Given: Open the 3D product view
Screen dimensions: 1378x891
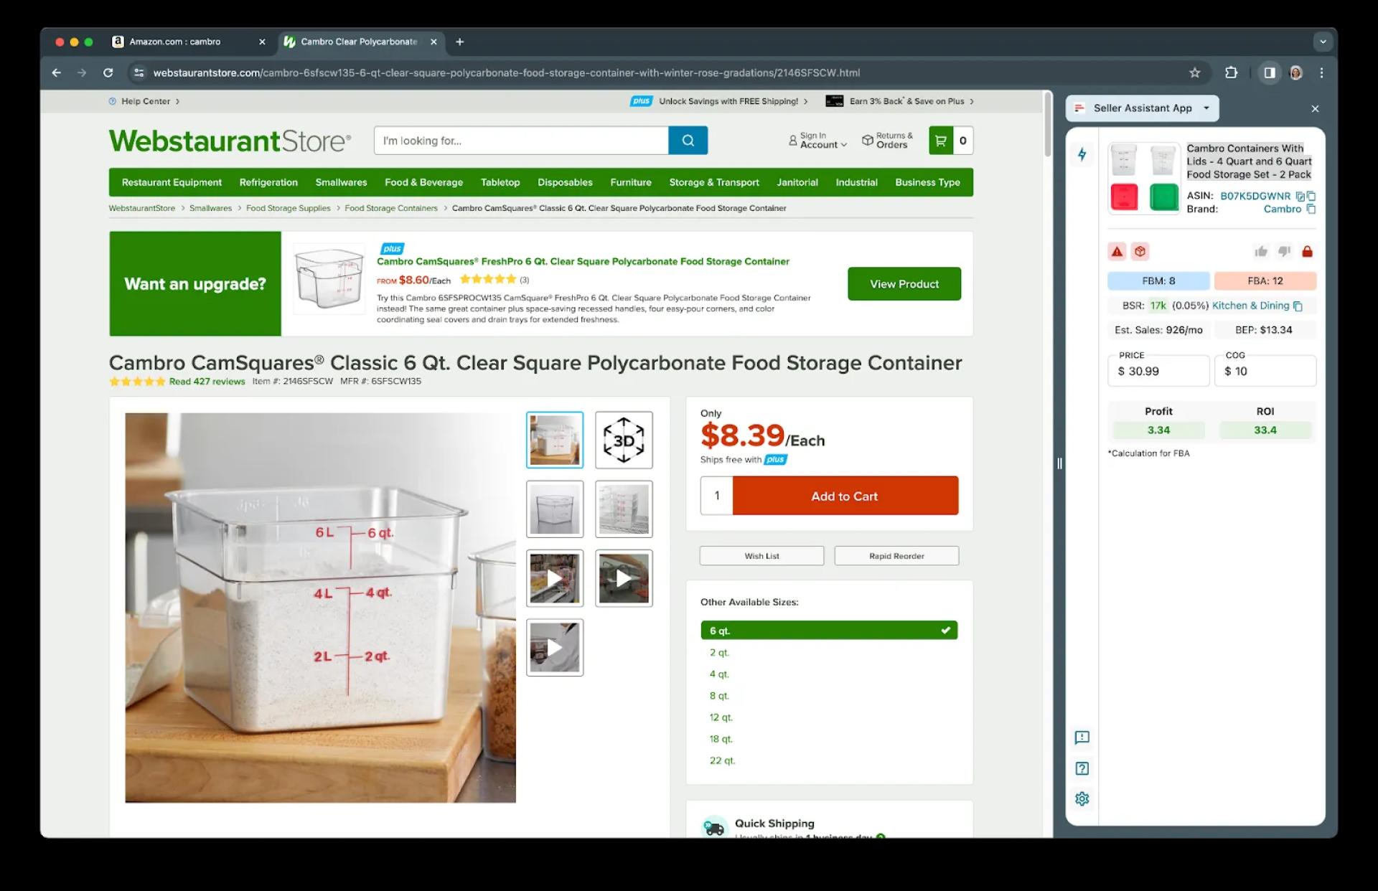Looking at the screenshot, I should point(623,440).
